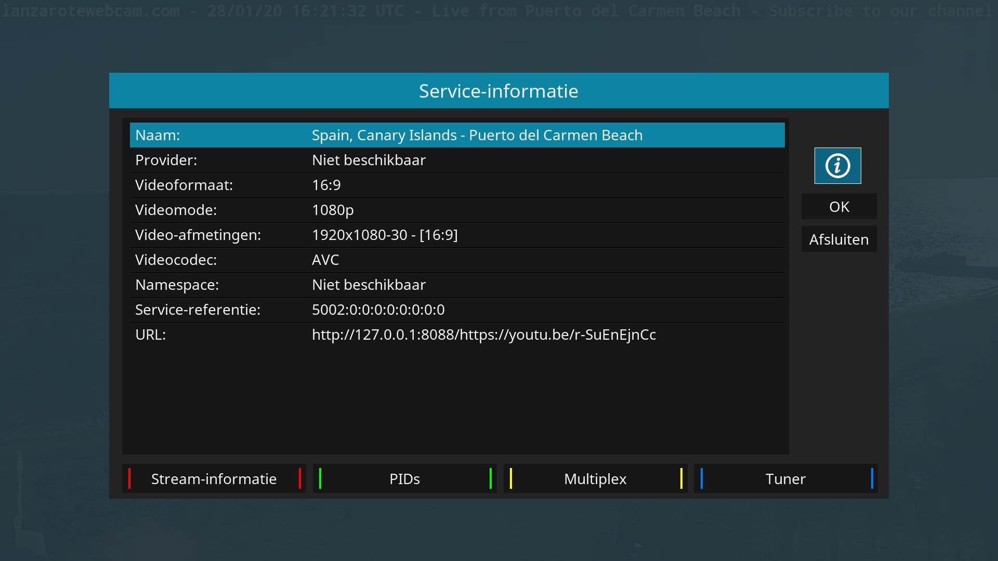Click red marker left of Stream-informatie

(129, 478)
